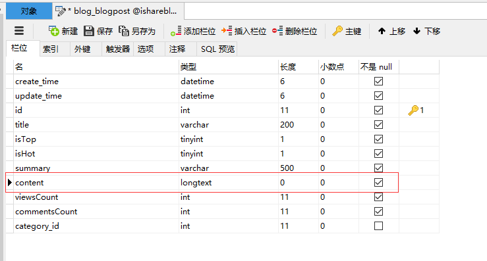Select the id field name cell
Viewport: 487px width, 261px height.
point(96,110)
